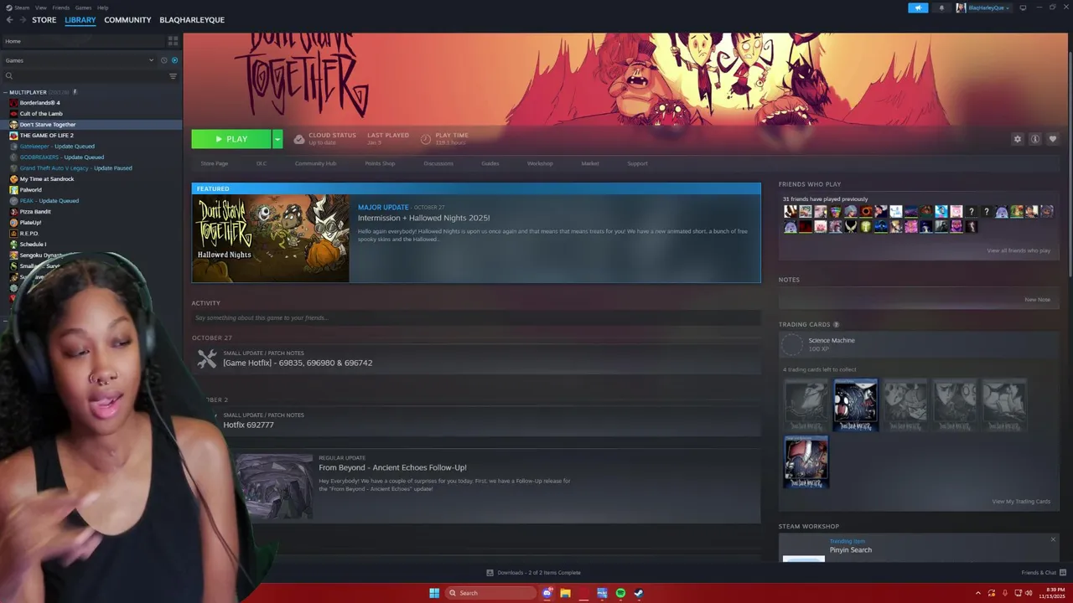This screenshot has width=1073, height=603.
Task: Go to the STORE tab
Action: [44, 20]
